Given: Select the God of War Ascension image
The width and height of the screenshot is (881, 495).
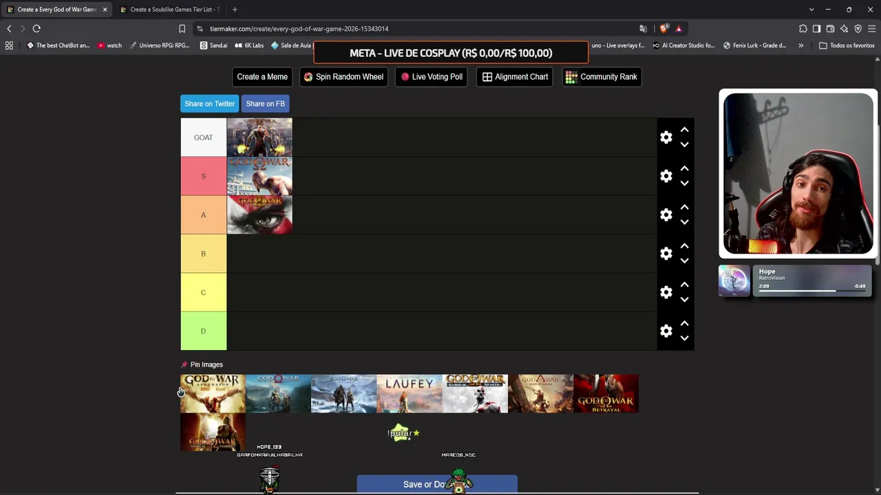Looking at the screenshot, I should coord(213,394).
